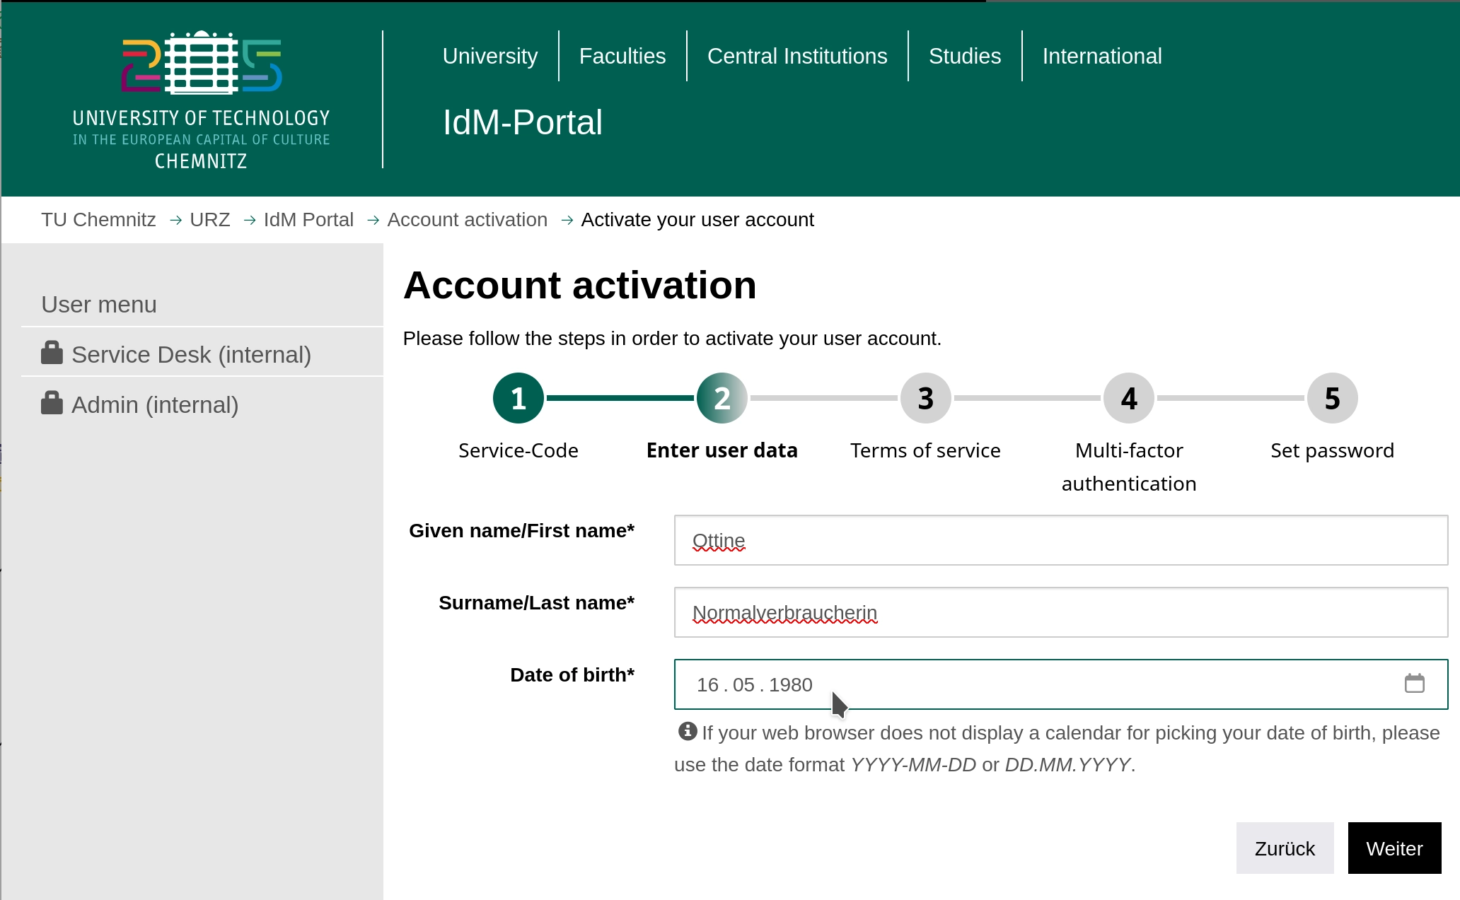Click step 4 Multi-factor authentication indicator
Viewport: 1460px width, 900px height.
coord(1128,397)
